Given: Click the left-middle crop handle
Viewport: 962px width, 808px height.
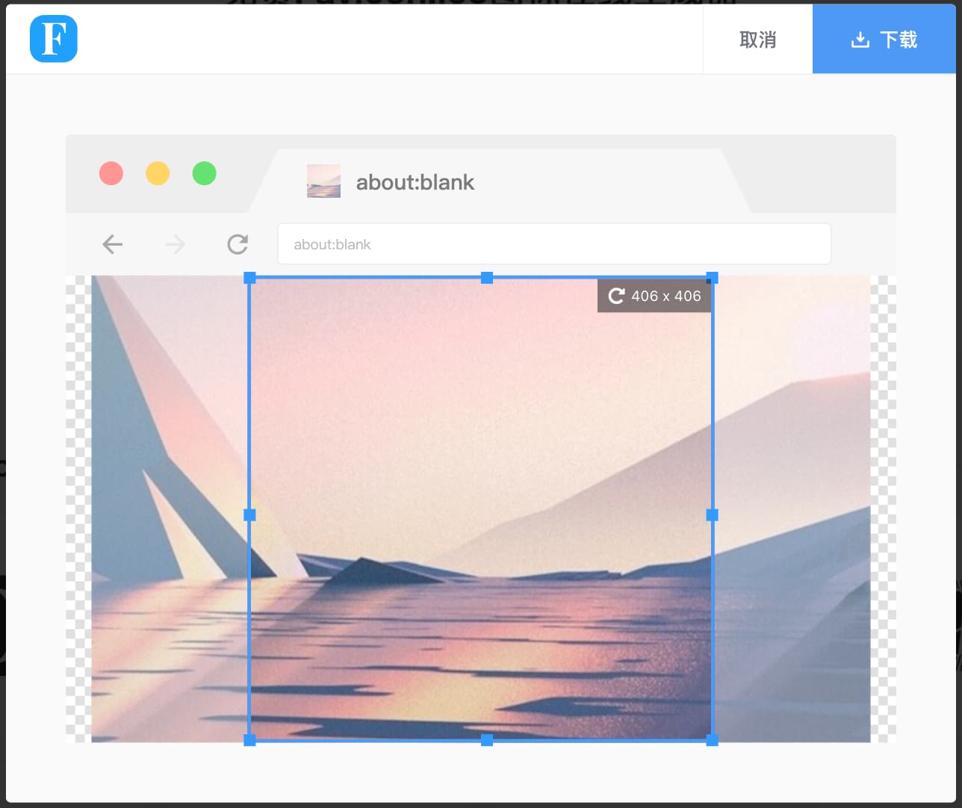Looking at the screenshot, I should click(x=250, y=515).
